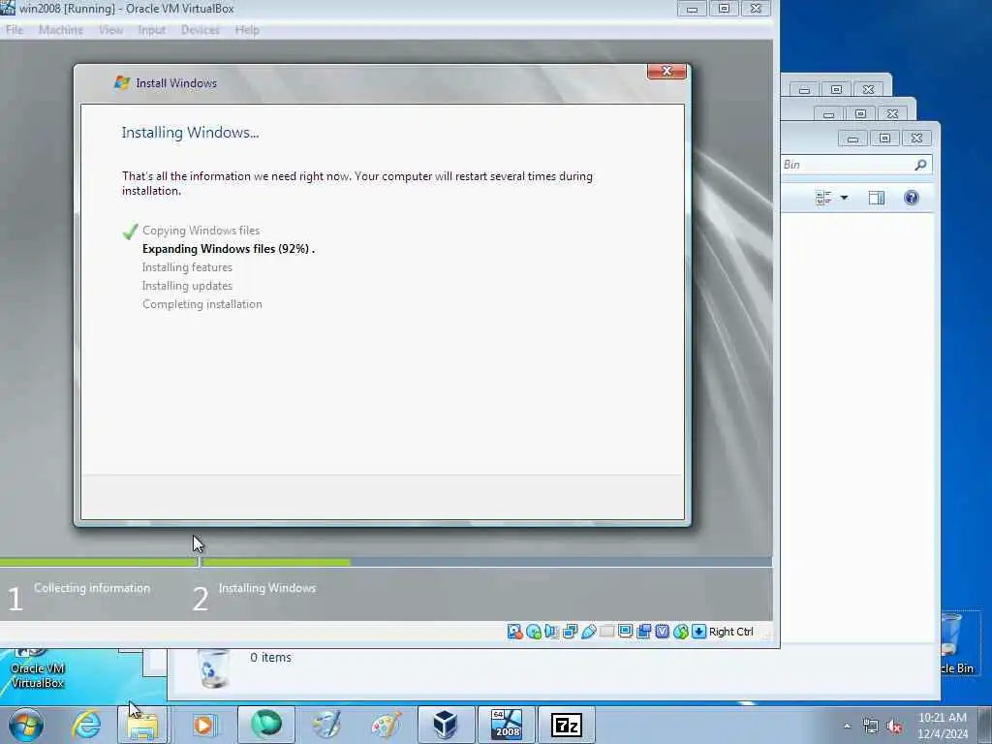Click the keyboard capture arrow icon beside Right Ctrl

[x=698, y=632]
